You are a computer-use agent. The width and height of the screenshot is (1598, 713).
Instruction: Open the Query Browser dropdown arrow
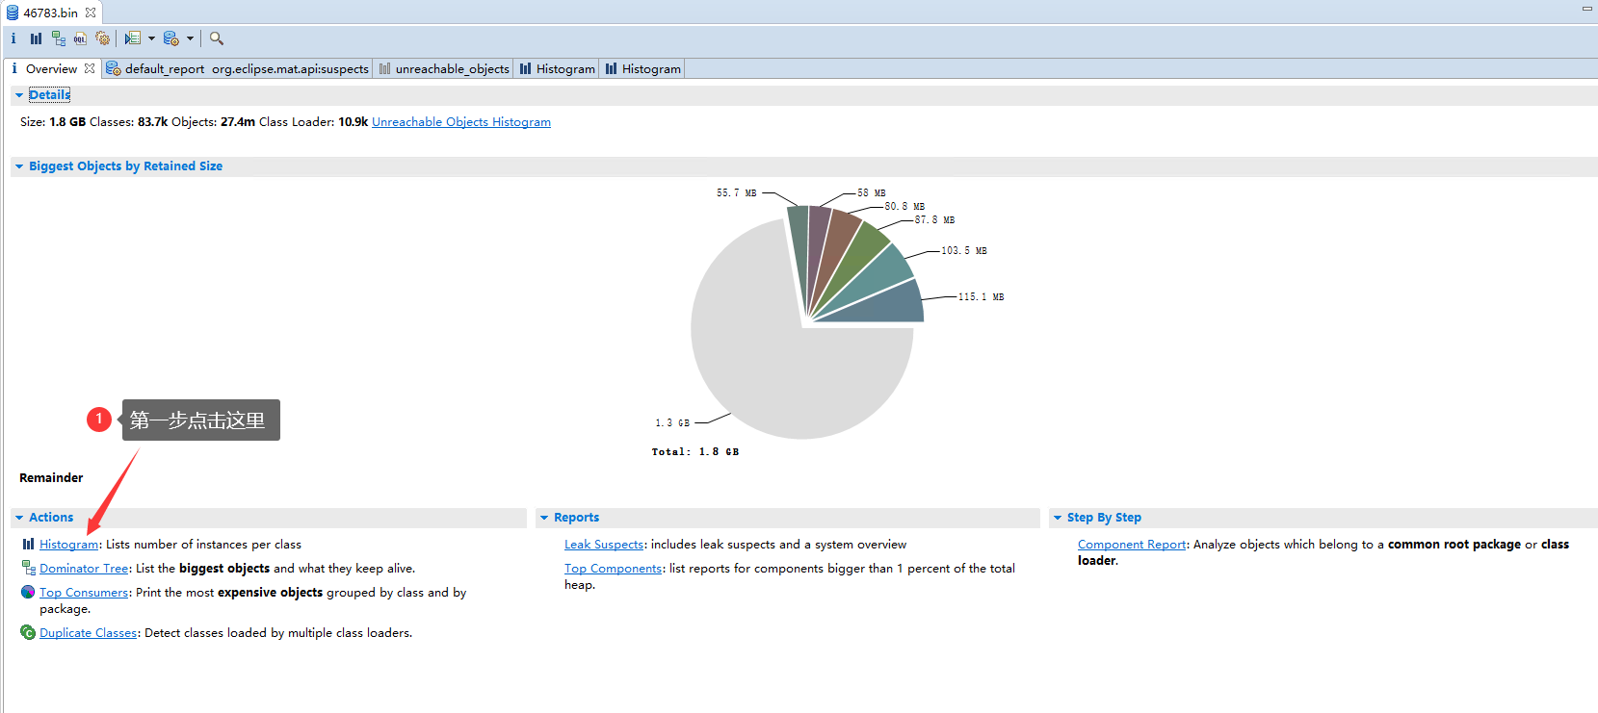coord(190,38)
